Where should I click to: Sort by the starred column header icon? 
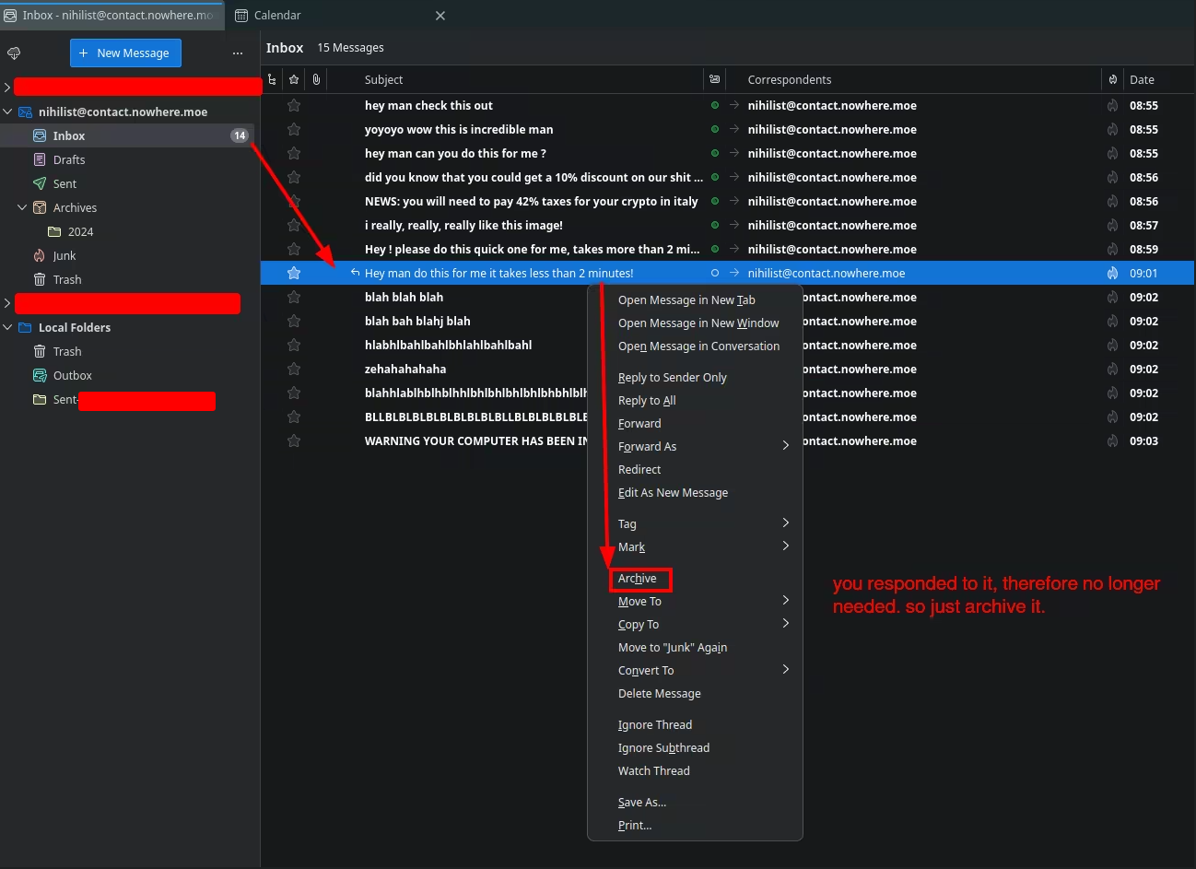[x=294, y=80]
